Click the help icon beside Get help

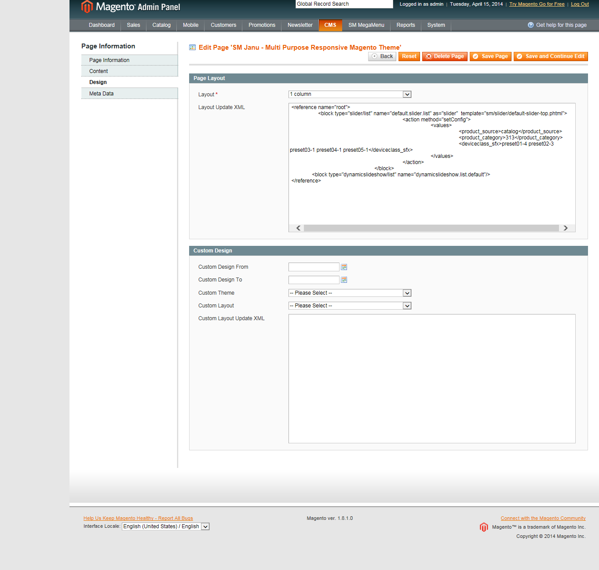tap(531, 25)
